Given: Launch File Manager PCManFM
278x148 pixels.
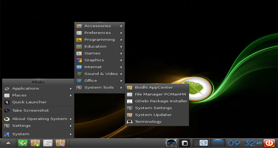Looking at the screenshot, I should click(157, 94).
